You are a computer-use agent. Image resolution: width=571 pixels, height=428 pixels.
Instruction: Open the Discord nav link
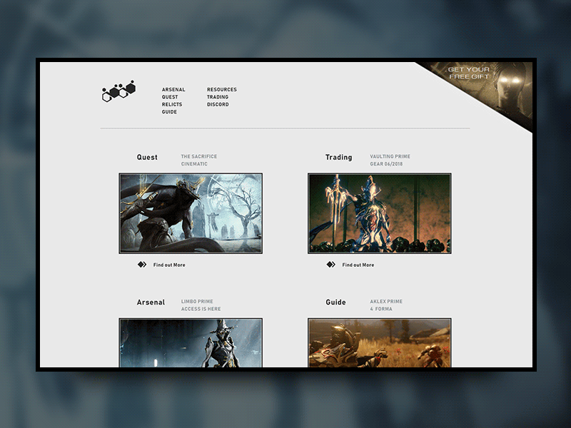point(218,104)
